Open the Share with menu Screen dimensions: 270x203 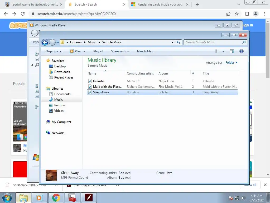coord(120,51)
